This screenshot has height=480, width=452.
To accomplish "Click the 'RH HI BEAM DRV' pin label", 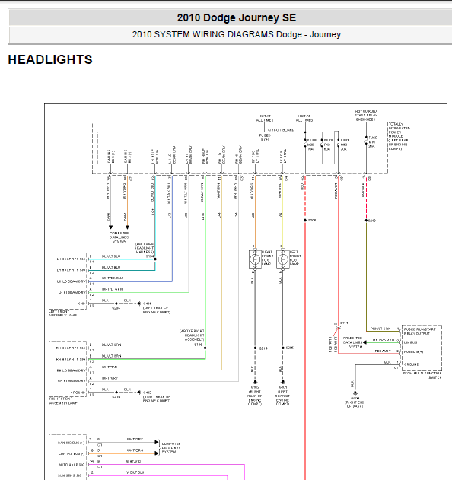I will [72, 381].
